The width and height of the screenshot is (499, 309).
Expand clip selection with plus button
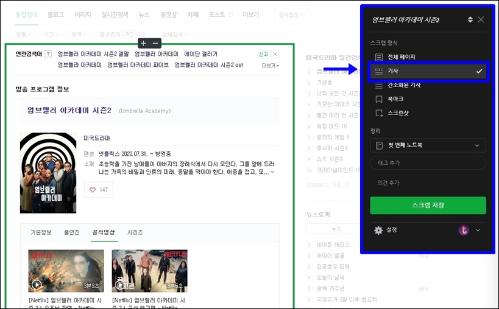click(144, 43)
